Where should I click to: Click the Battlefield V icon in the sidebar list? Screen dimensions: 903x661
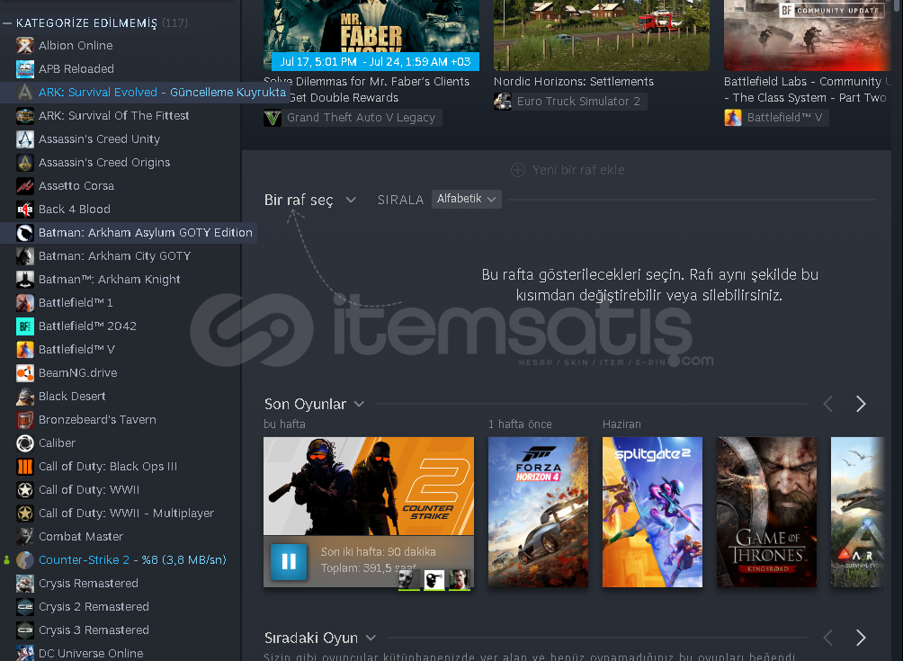point(25,350)
